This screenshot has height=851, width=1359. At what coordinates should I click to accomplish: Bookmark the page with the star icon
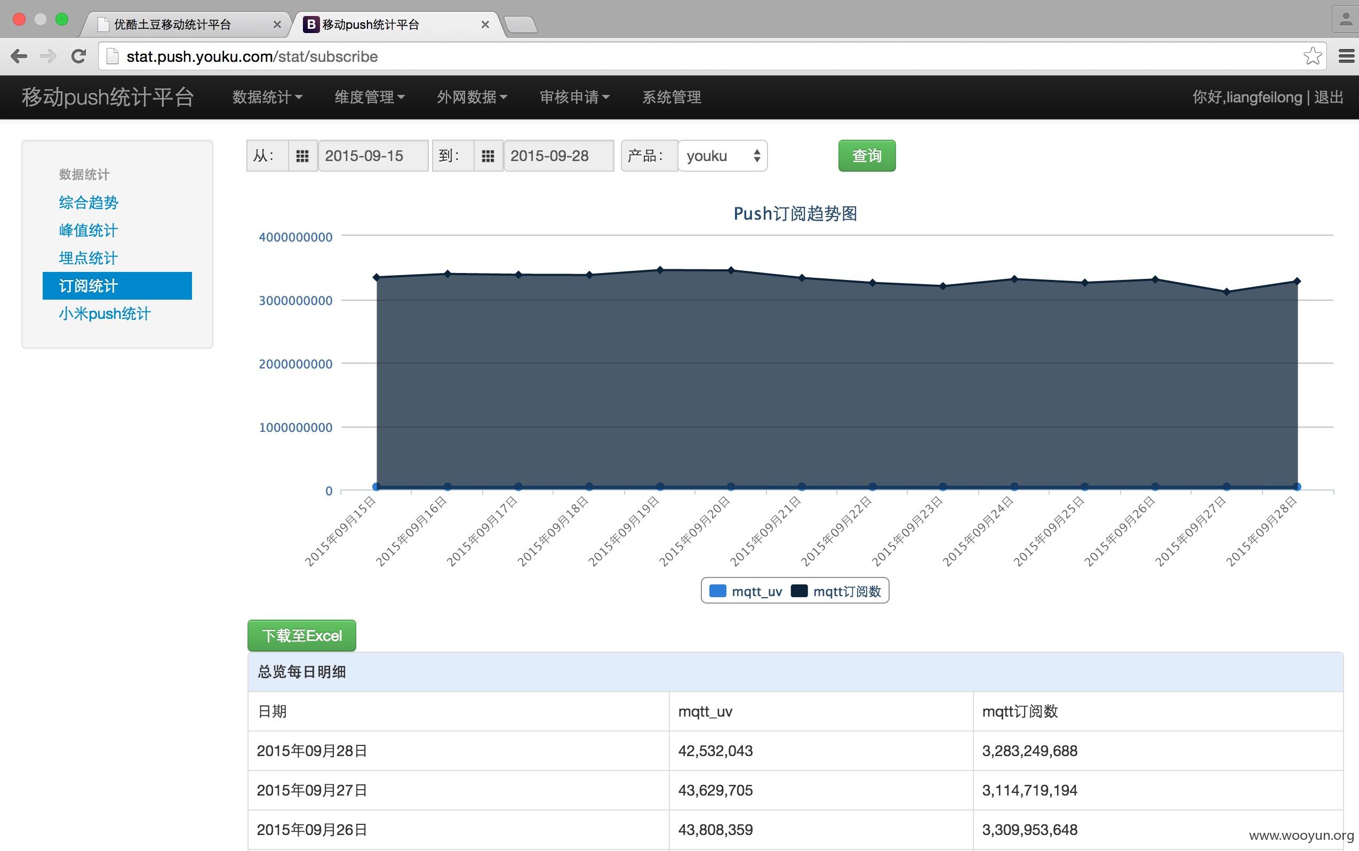coord(1312,57)
